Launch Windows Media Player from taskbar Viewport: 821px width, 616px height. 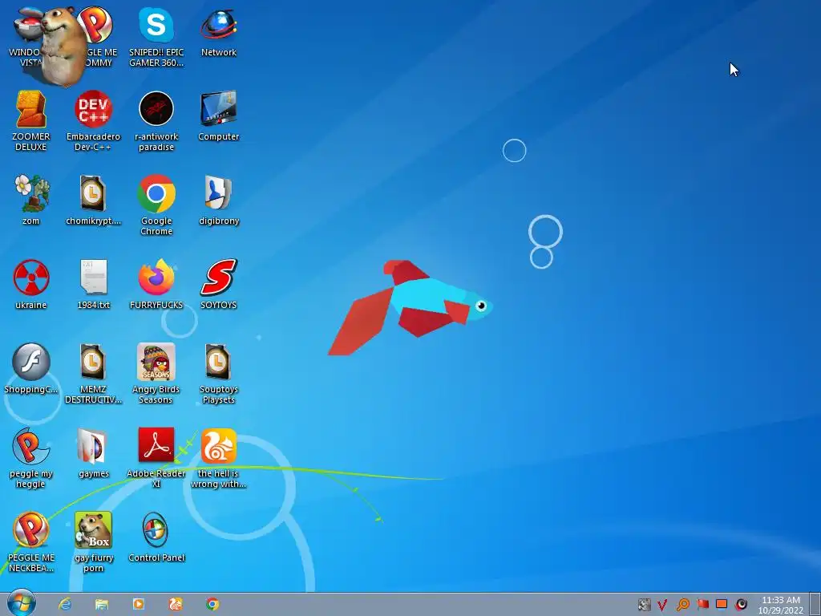pos(138,604)
